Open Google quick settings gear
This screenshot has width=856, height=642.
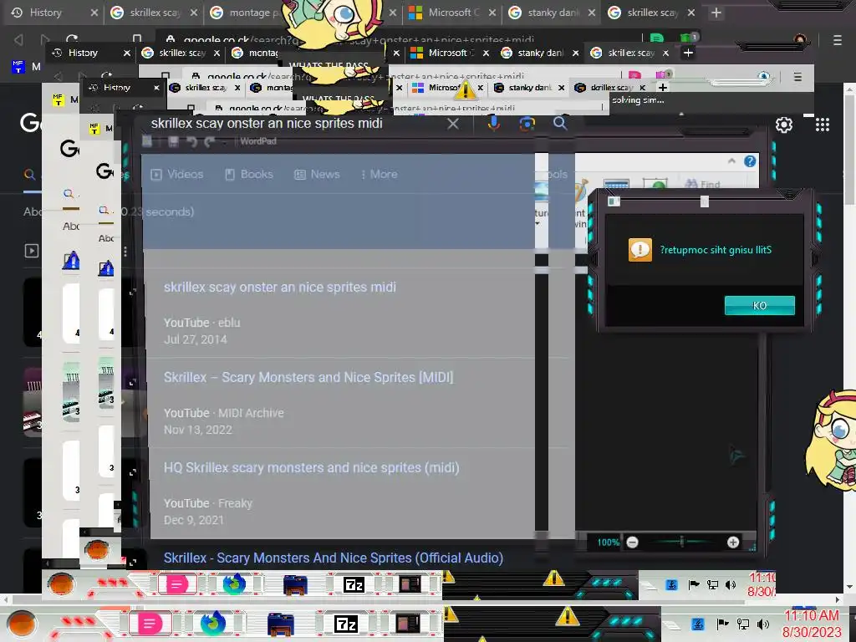click(x=784, y=125)
